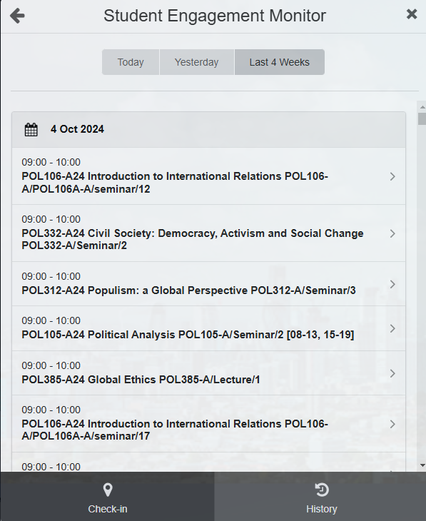Open chevron for POL385 Global Ethics lecture
The height and width of the screenshot is (521, 426).
click(x=392, y=373)
